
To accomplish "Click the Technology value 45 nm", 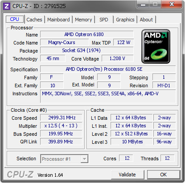I will pyautogui.click(x=53, y=58).
